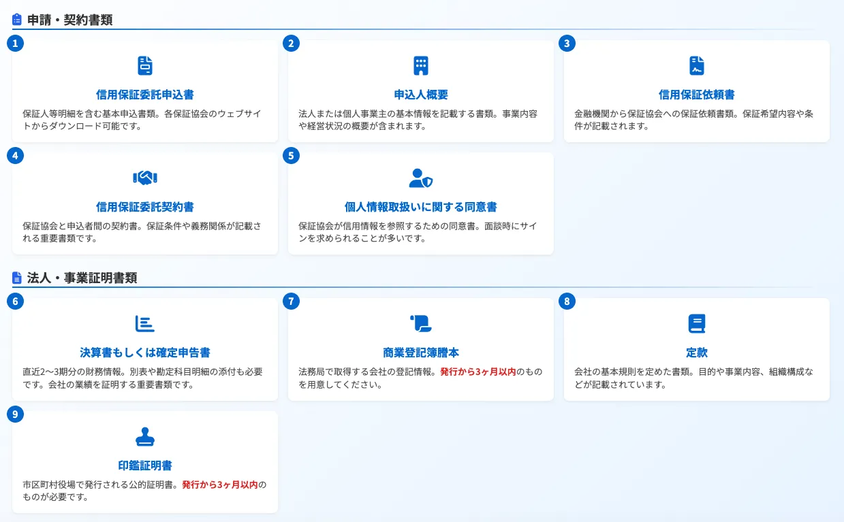Open the 決算書もしくは確定申告書 title
This screenshot has height=522, width=844.
tap(145, 353)
